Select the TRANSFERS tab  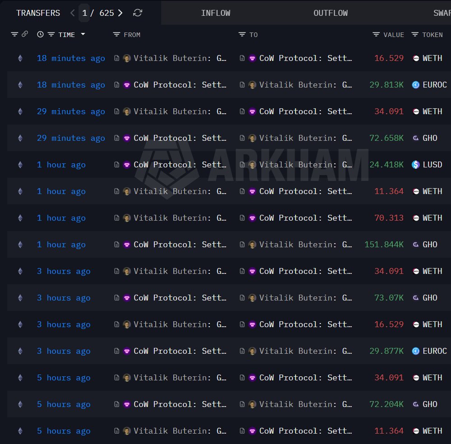point(38,13)
